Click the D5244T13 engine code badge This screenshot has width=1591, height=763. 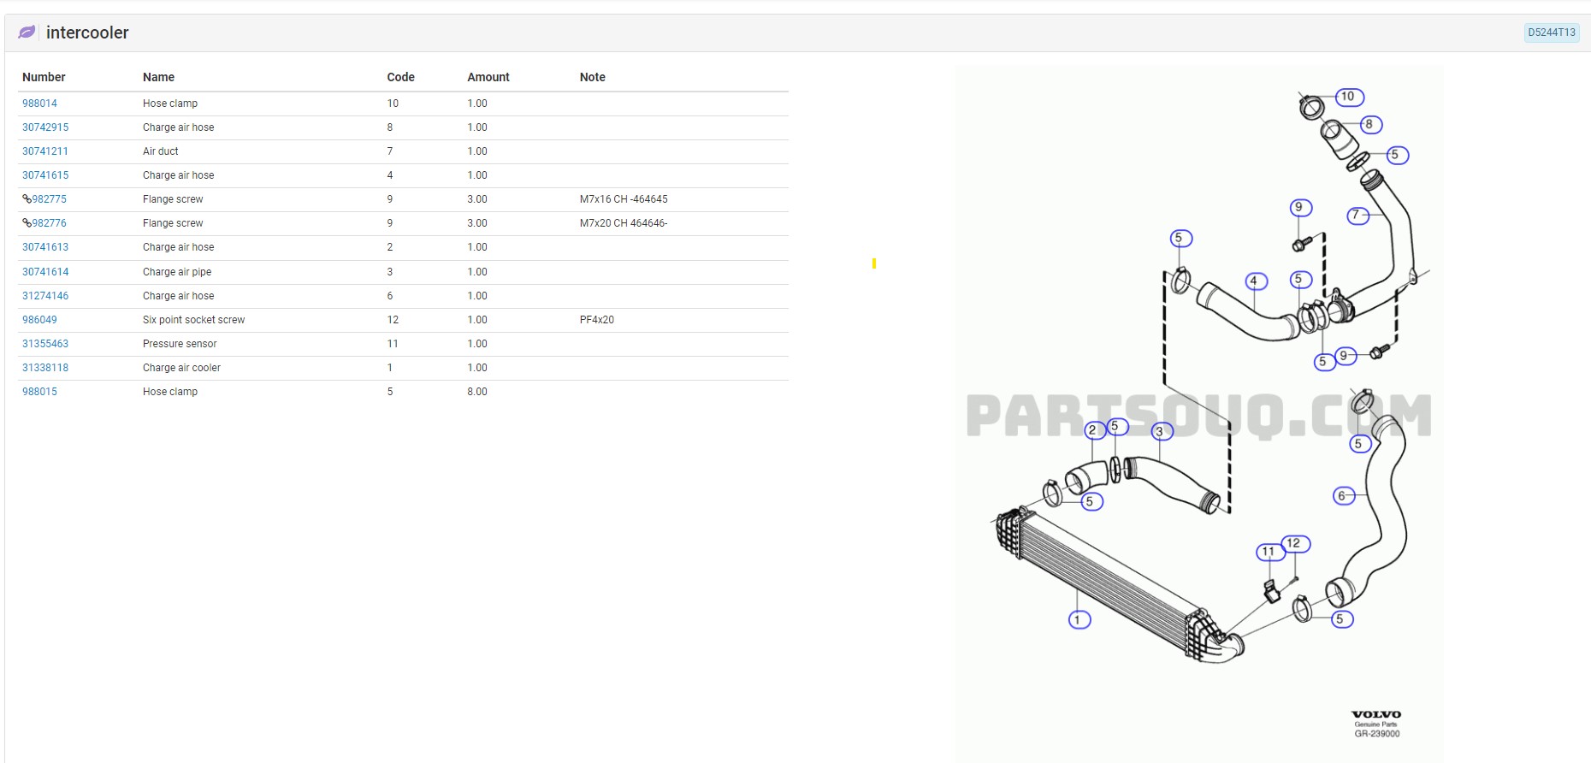[1551, 33]
